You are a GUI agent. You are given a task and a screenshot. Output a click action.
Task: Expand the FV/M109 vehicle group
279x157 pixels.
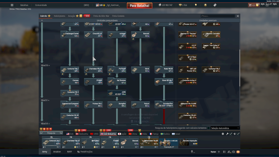tap(117, 69)
